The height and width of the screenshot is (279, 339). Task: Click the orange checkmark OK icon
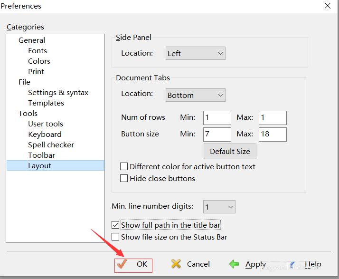tap(122, 264)
